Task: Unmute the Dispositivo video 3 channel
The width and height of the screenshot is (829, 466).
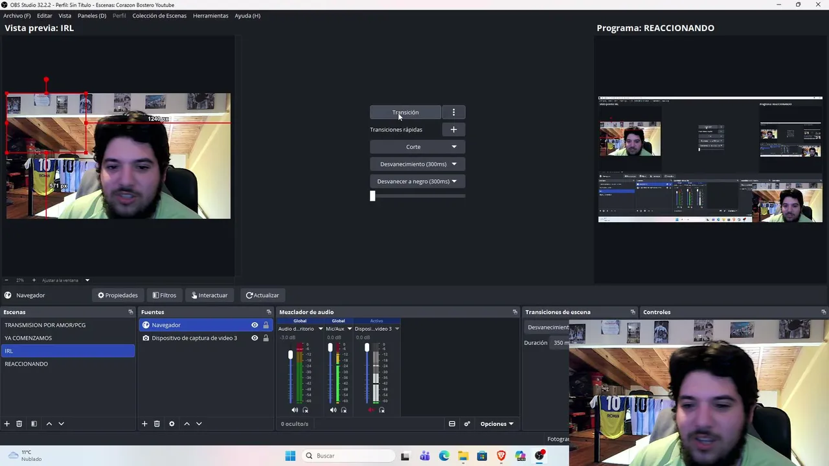Action: click(x=371, y=410)
